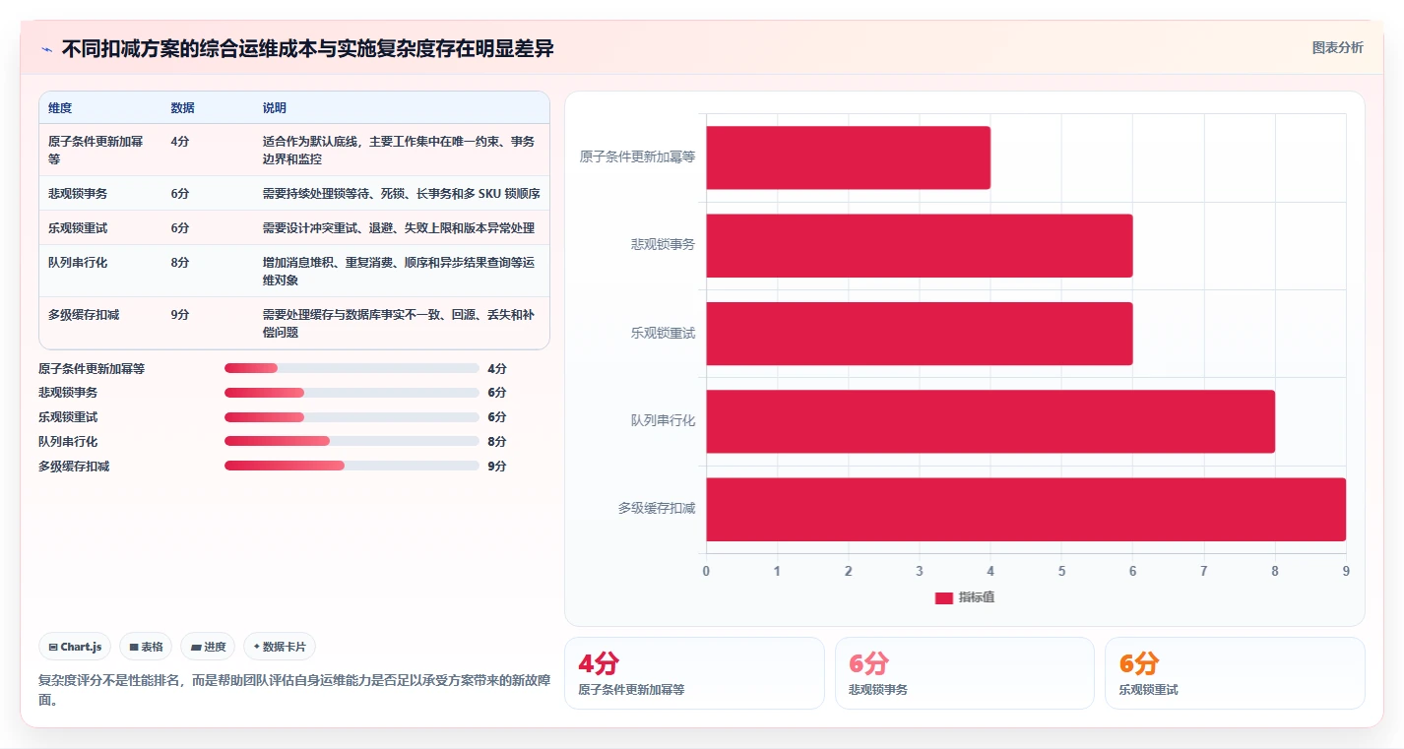Viewport: 1404px width, 749px height.
Task: Click the 原子条件更新加幂等 bar in the chart
Action: pos(848,157)
